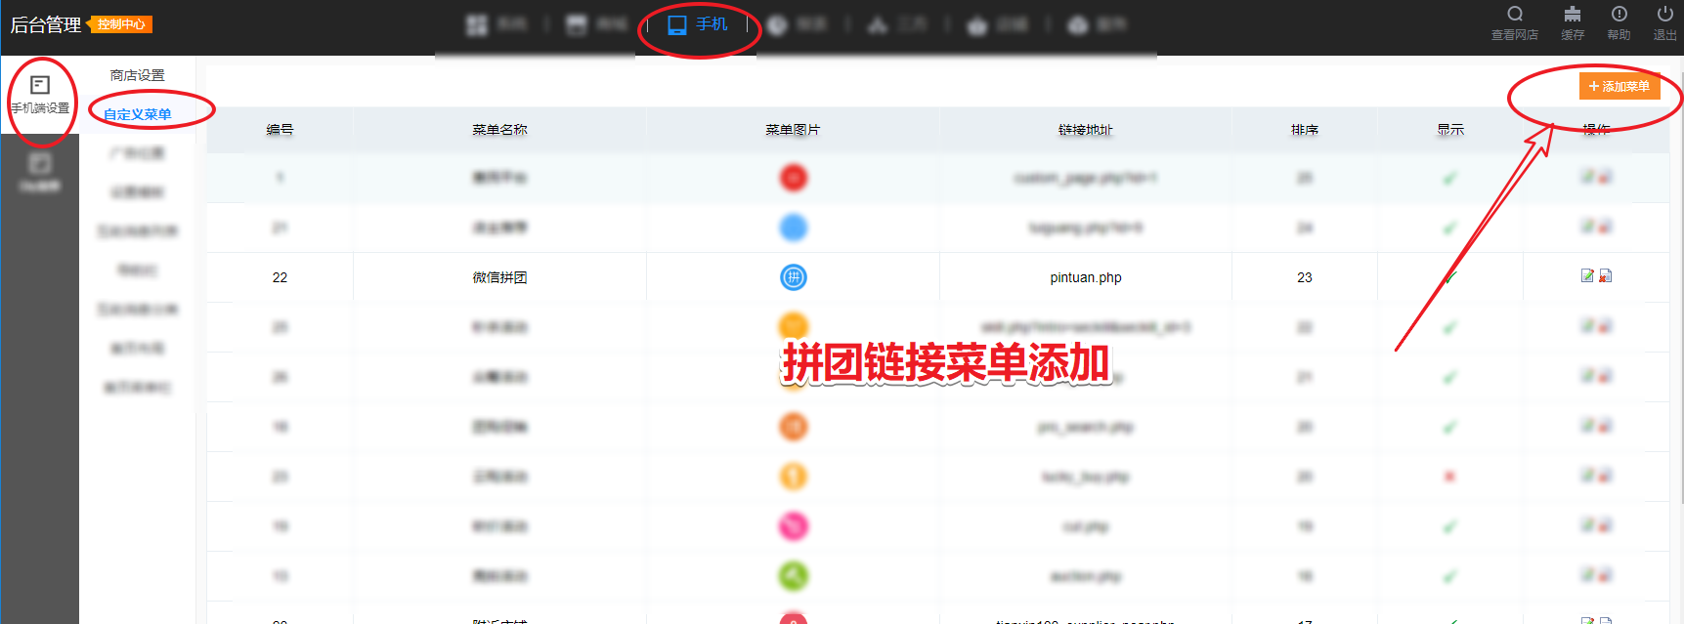The image size is (1684, 624).
Task: Toggle the 显示 checkmark in 微信拼团 row
Action: click(x=1450, y=277)
